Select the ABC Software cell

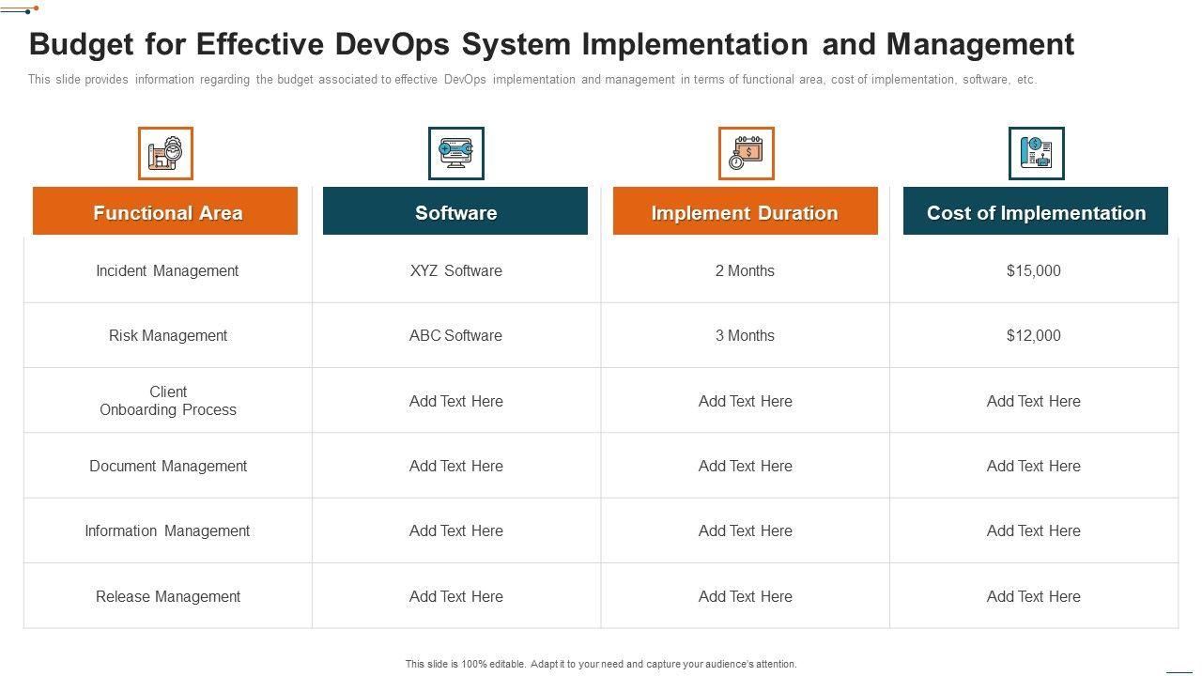(x=455, y=335)
